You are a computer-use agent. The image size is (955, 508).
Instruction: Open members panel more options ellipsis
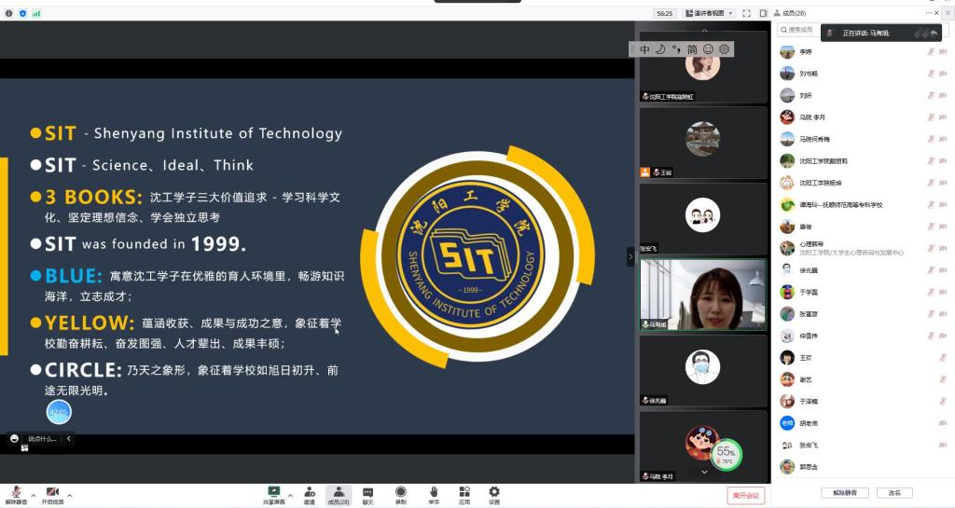tap(928, 13)
